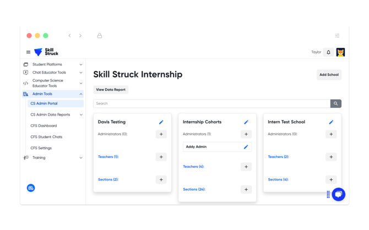Open the hamburger menu beside the Skill Struck logo

click(x=29, y=52)
